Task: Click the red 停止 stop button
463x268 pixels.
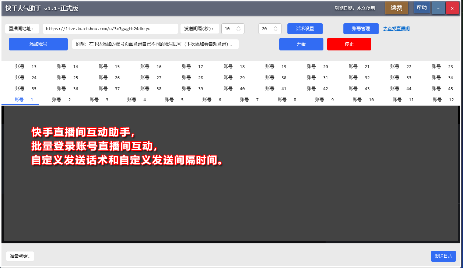Action: pyautogui.click(x=349, y=44)
